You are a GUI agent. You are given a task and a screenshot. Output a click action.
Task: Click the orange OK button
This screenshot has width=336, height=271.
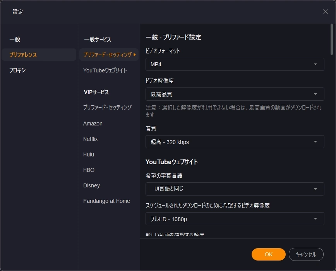tap(269, 254)
